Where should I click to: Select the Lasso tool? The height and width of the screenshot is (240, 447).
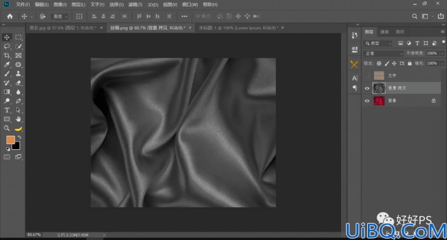7,46
